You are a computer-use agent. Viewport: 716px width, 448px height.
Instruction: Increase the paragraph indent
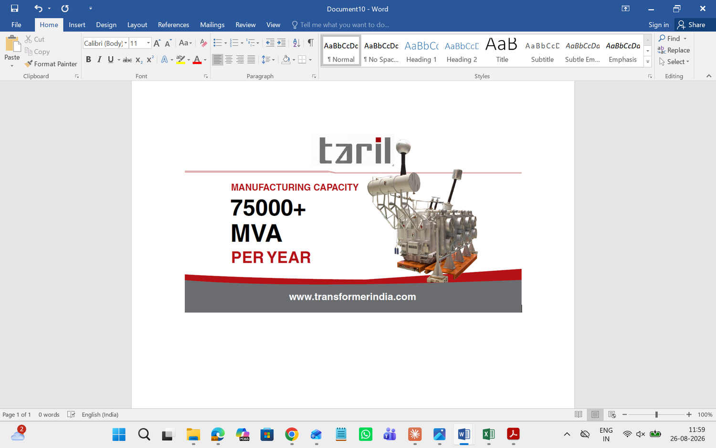281,43
